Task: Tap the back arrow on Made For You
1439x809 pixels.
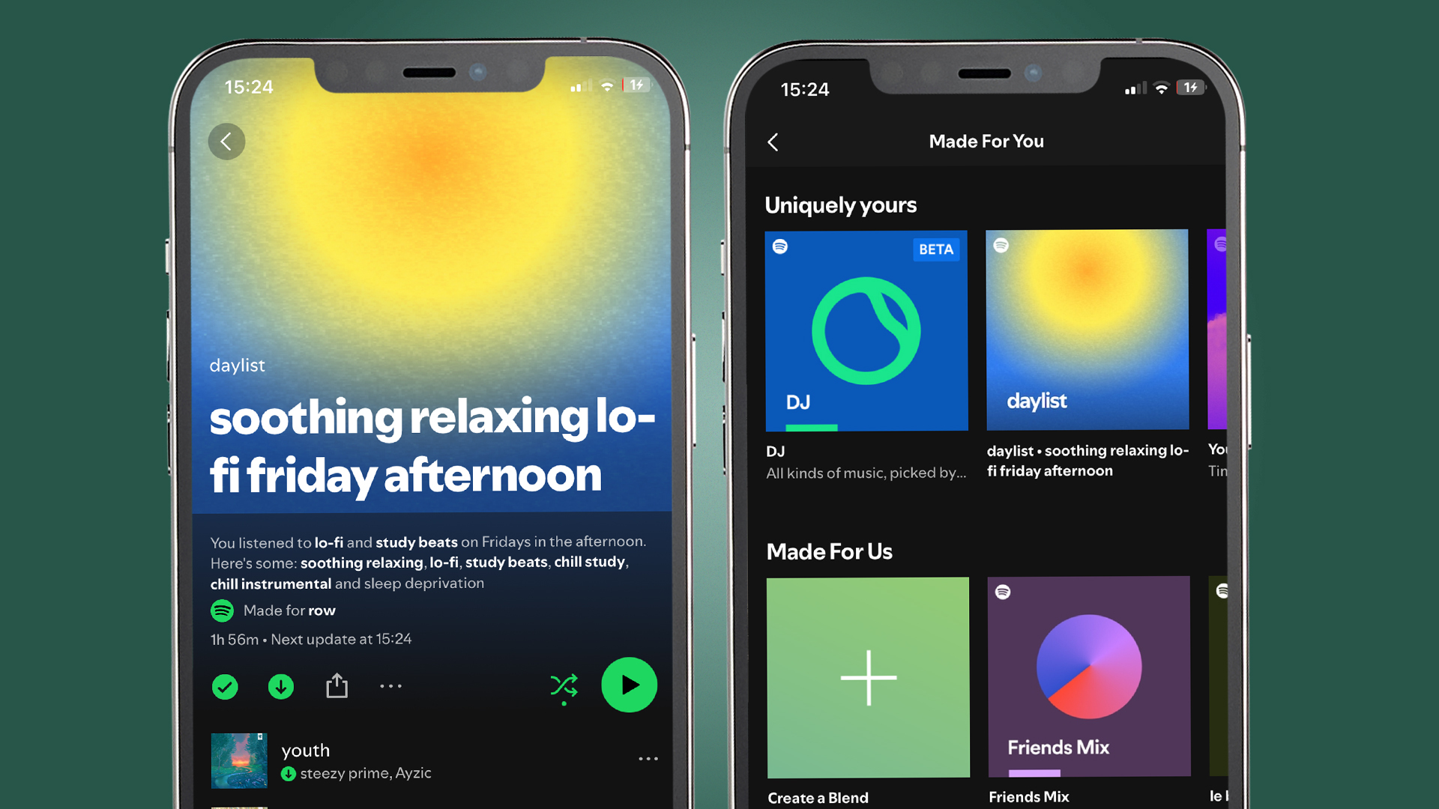Action: coord(775,143)
